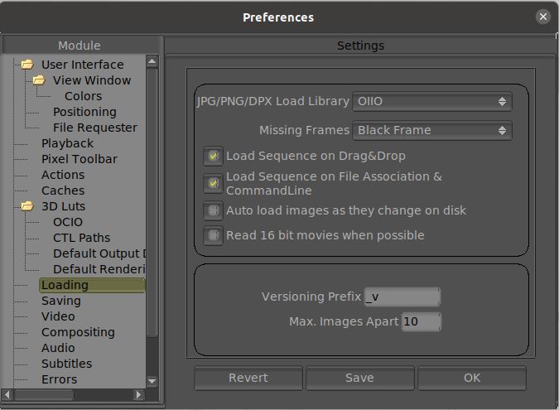
Task: Open CTL Paths settings
Action: [81, 238]
